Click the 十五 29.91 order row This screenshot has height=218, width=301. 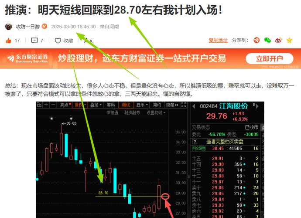pos(226,158)
